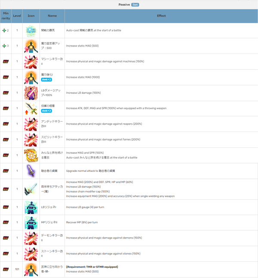Click the Icon column header
This screenshot has width=258, height=278.
click(x=31, y=16)
